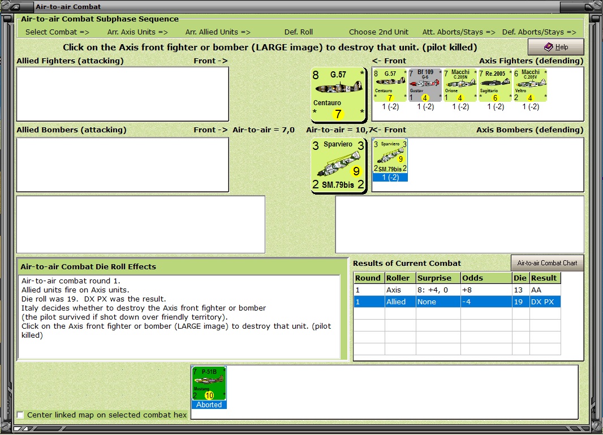Select the Bf 109 Gustav fighter counter

(425, 85)
